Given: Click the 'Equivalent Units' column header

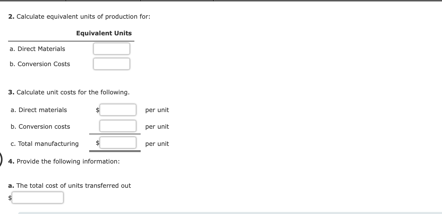Looking at the screenshot, I should click(104, 33).
